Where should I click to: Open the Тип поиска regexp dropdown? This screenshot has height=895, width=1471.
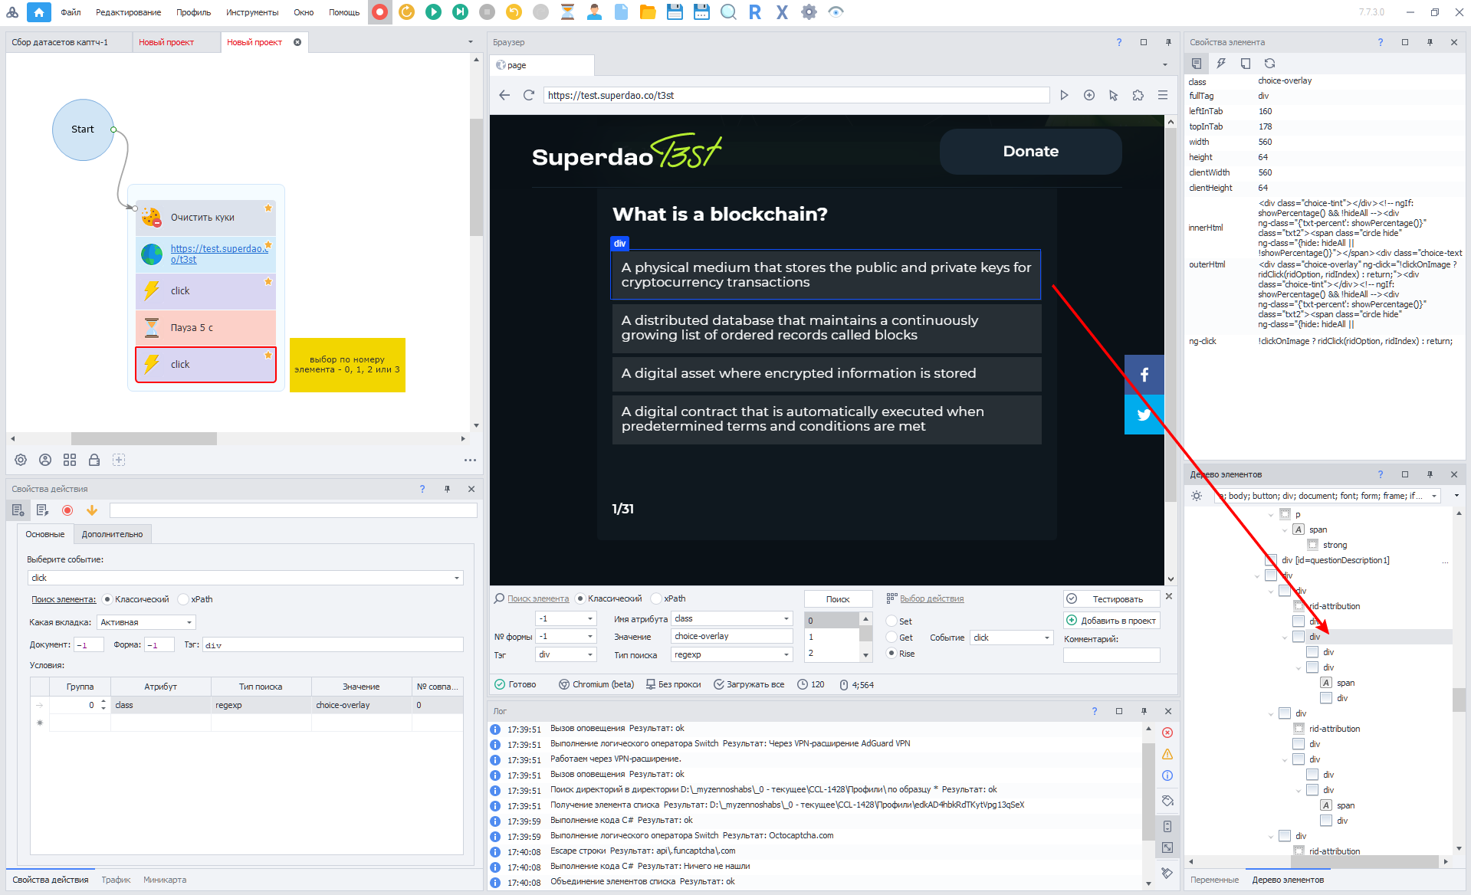[732, 654]
